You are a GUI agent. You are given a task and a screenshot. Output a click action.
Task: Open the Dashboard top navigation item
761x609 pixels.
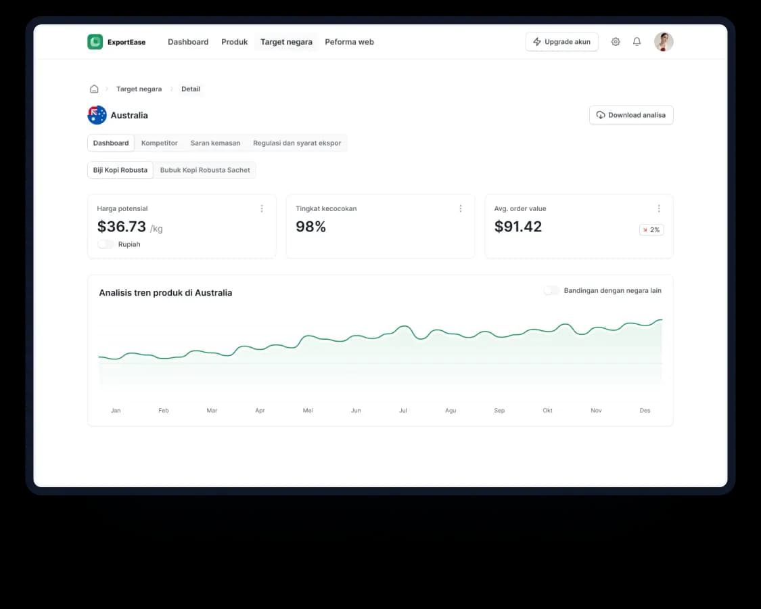click(x=188, y=42)
